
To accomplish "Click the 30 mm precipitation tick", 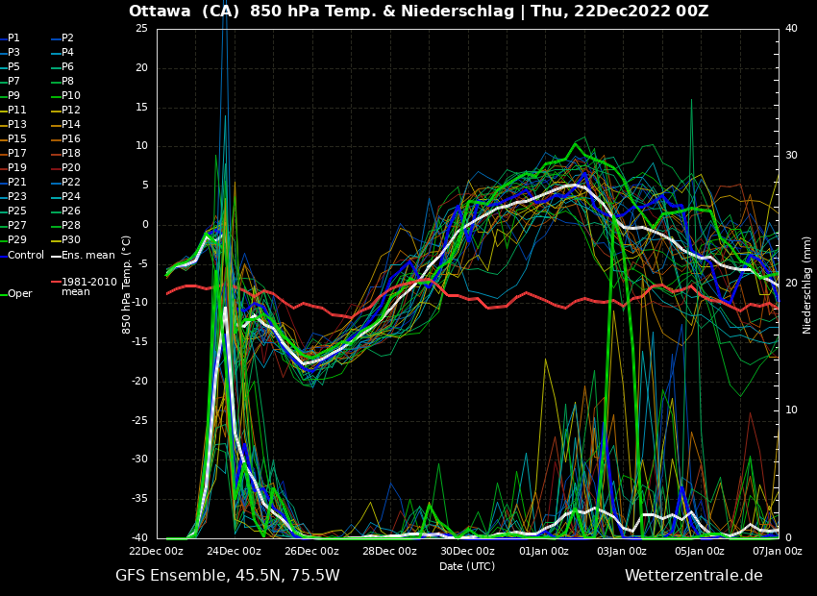I will tap(791, 156).
